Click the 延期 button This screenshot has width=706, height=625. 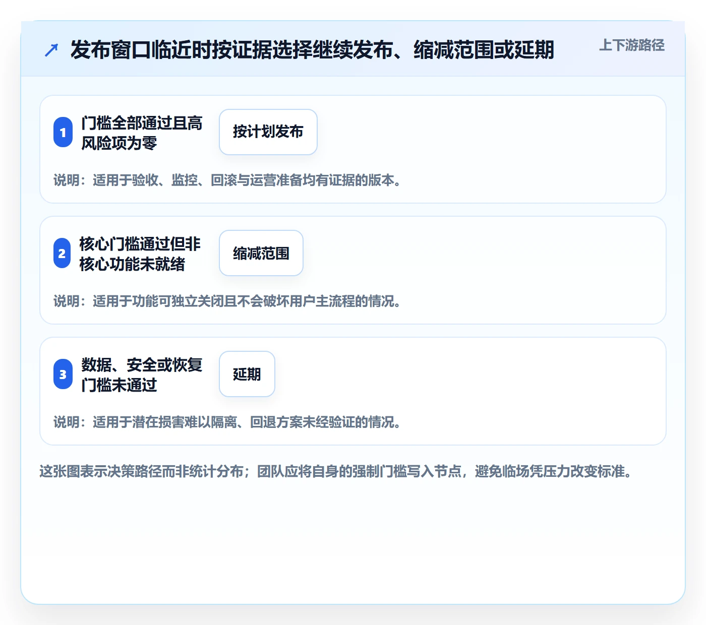pyautogui.click(x=247, y=374)
